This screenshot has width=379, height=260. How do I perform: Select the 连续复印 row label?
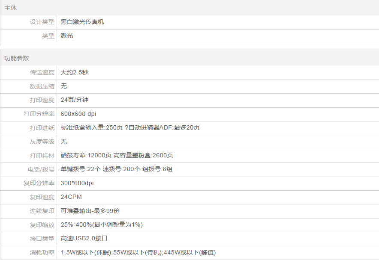[42, 211]
